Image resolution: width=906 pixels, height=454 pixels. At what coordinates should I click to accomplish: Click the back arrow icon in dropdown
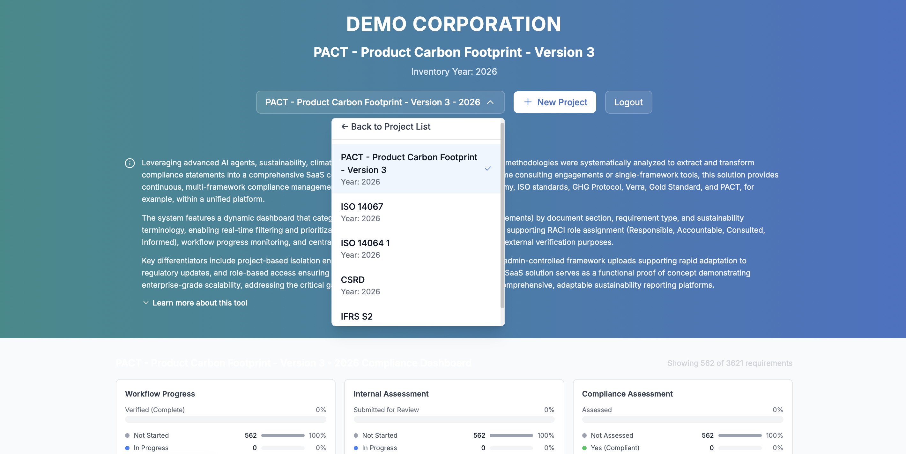click(x=344, y=127)
